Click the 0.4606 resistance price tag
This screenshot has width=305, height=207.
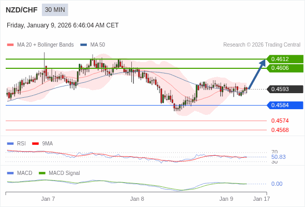285,68
